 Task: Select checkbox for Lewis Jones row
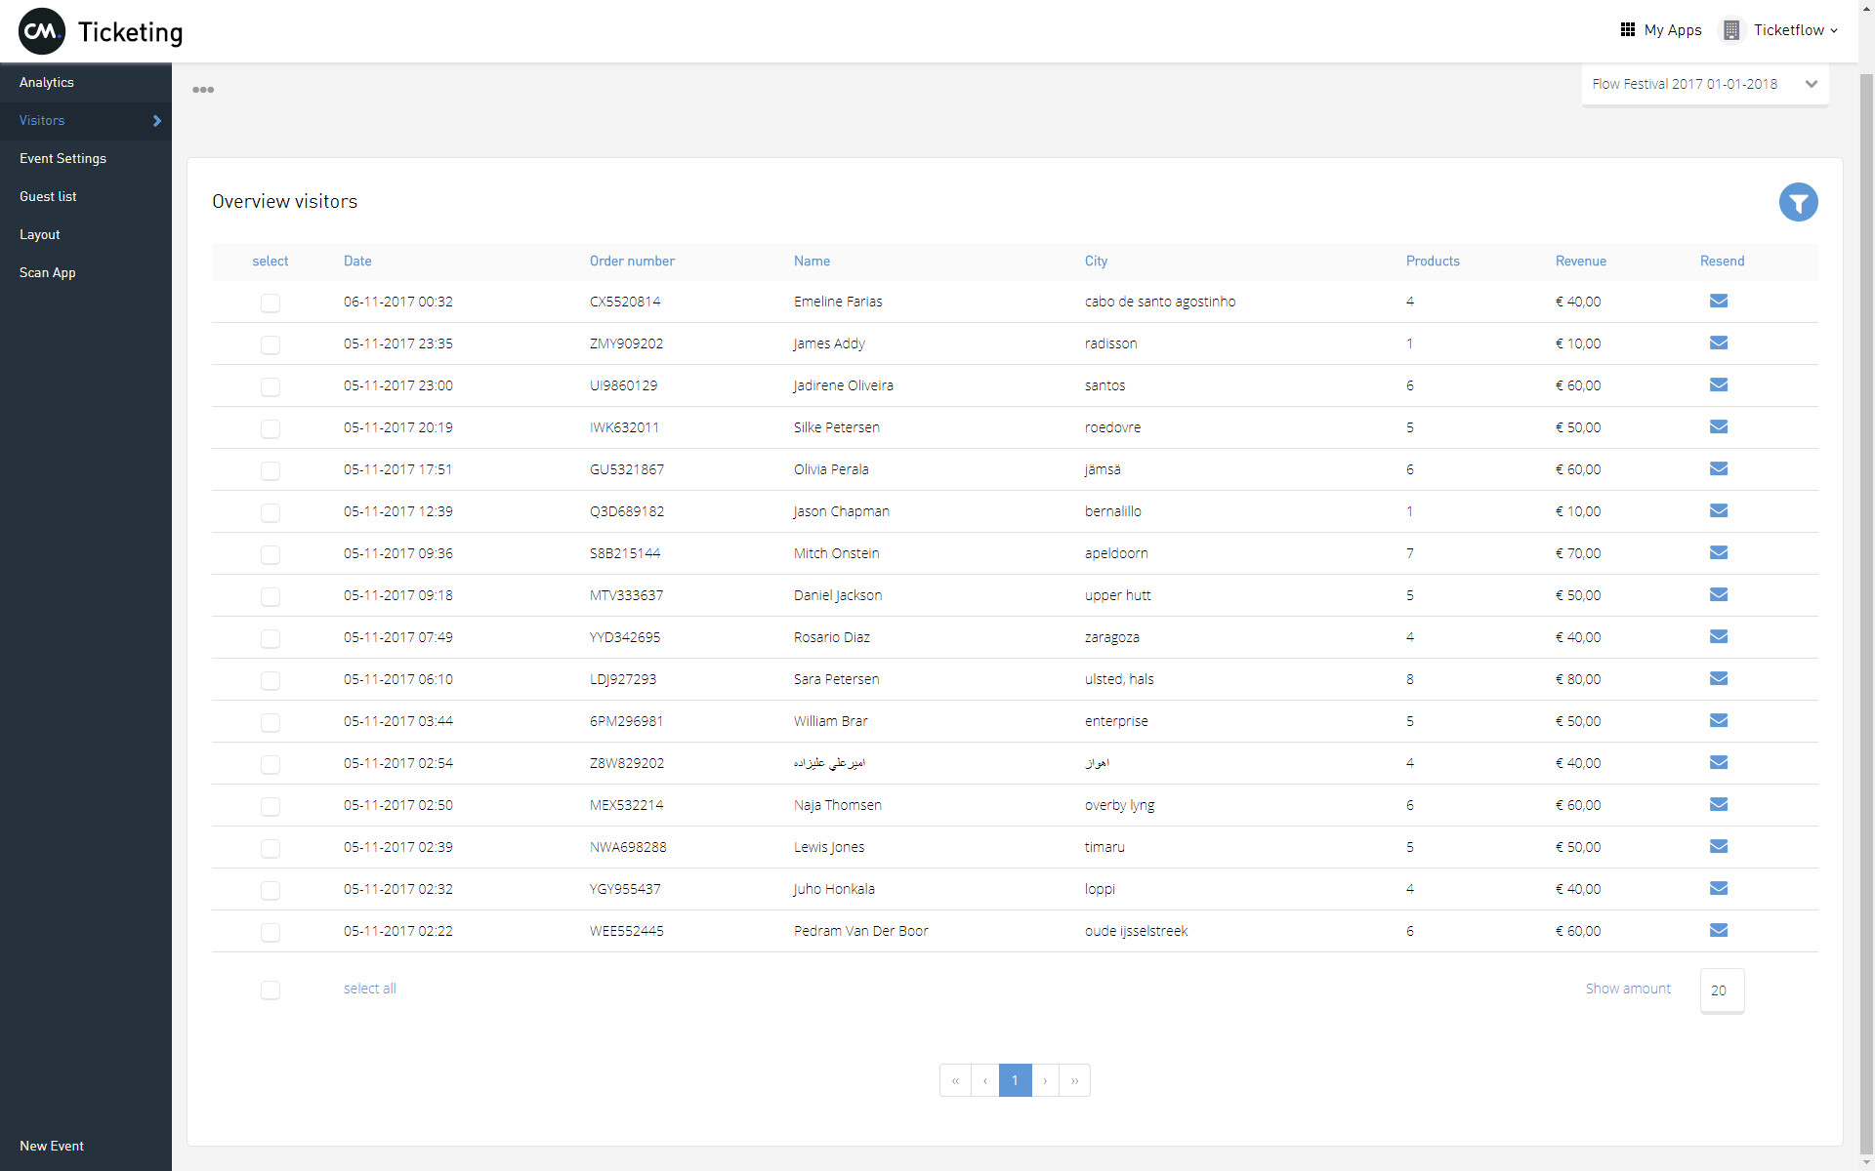(271, 849)
